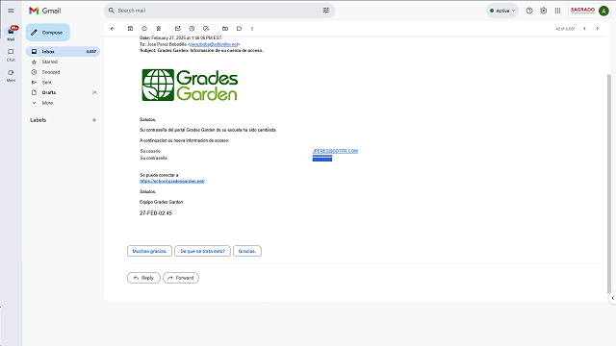The width and height of the screenshot is (616, 346).
Task: Create a new label plus icon
Action: coord(94,120)
